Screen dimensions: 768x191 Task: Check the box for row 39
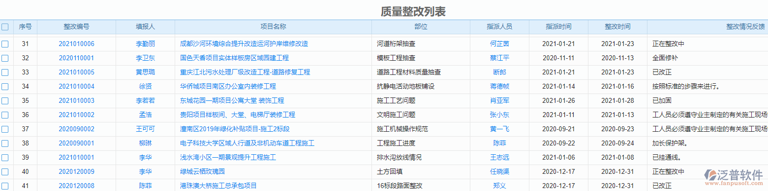click(x=5, y=158)
